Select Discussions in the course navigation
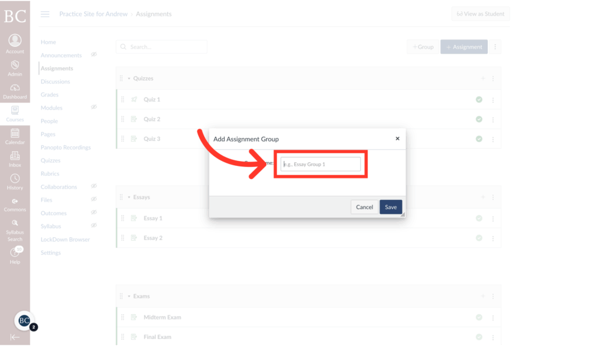This screenshot has width=615, height=346. click(56, 81)
